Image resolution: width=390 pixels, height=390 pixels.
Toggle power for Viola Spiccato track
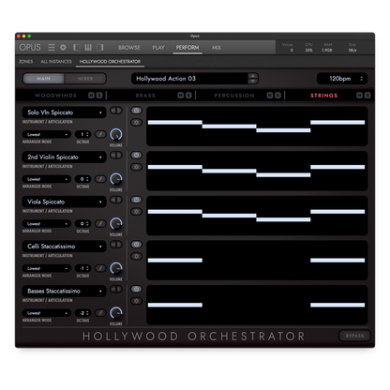(x=136, y=200)
